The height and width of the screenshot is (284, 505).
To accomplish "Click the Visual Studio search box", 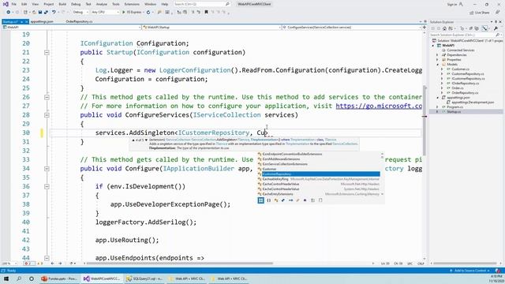I will (x=202, y=4).
